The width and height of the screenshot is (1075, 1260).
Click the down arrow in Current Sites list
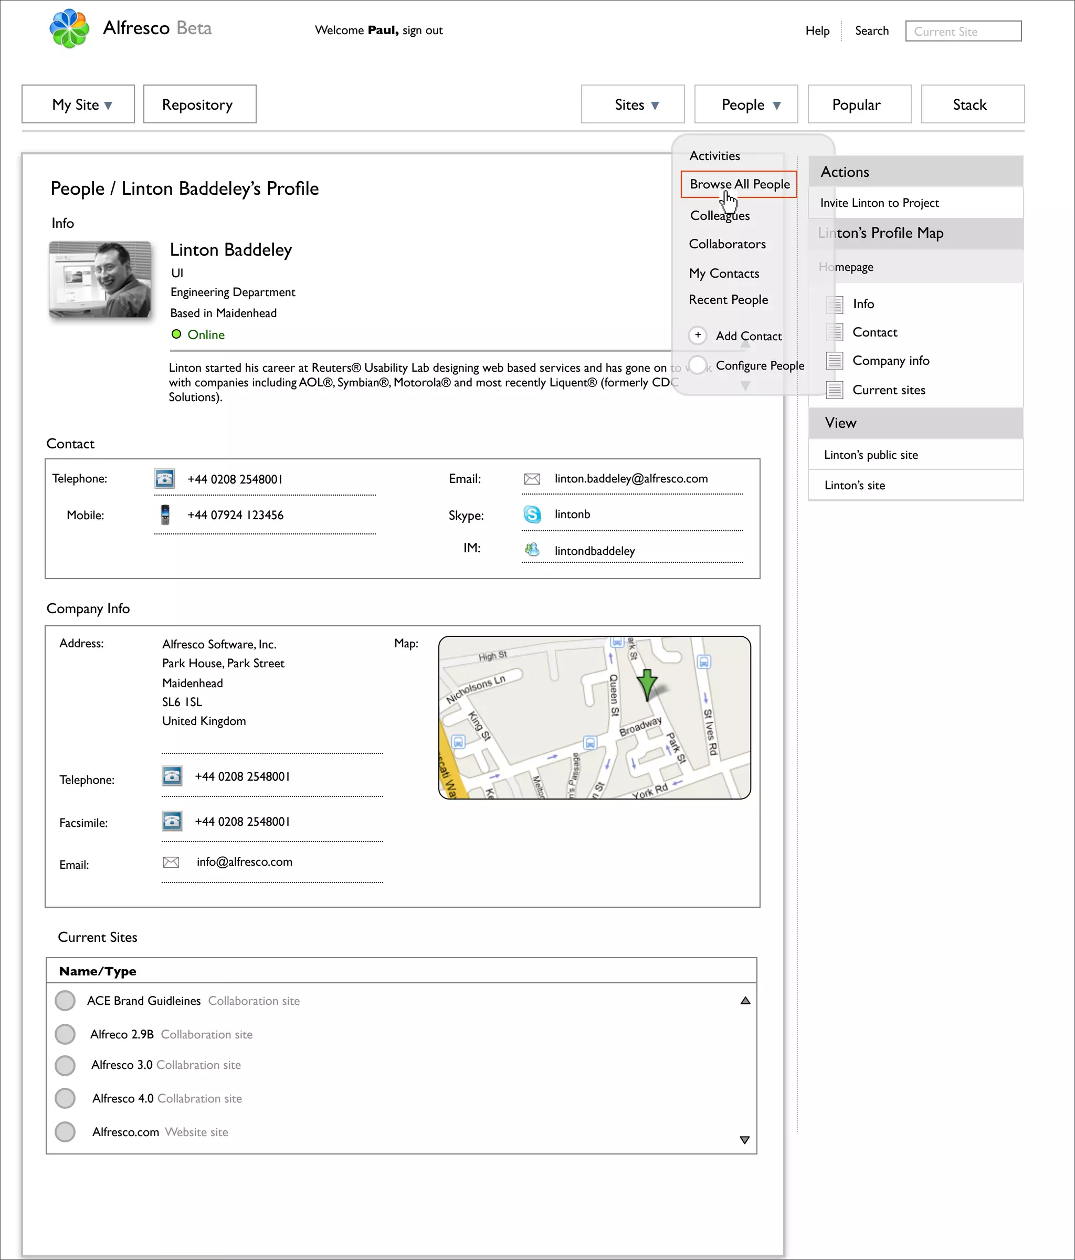745,1140
